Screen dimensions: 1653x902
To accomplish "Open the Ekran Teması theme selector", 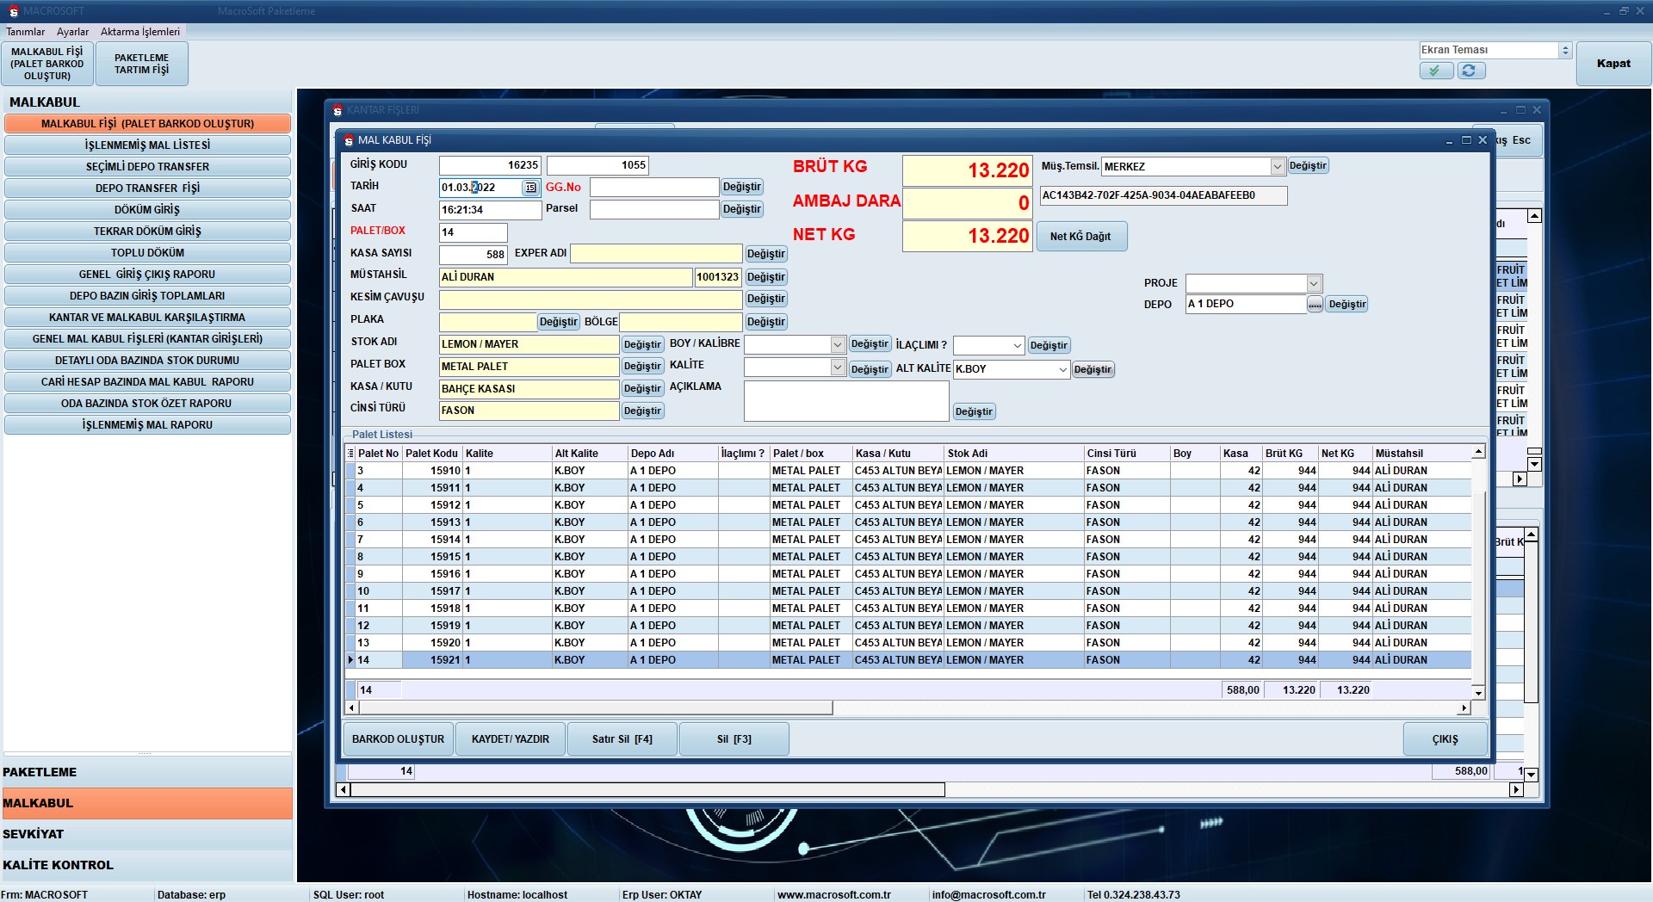I will (1565, 51).
